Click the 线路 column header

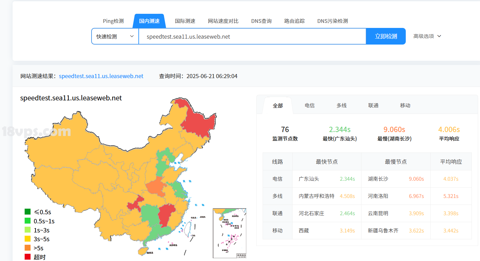(x=277, y=162)
